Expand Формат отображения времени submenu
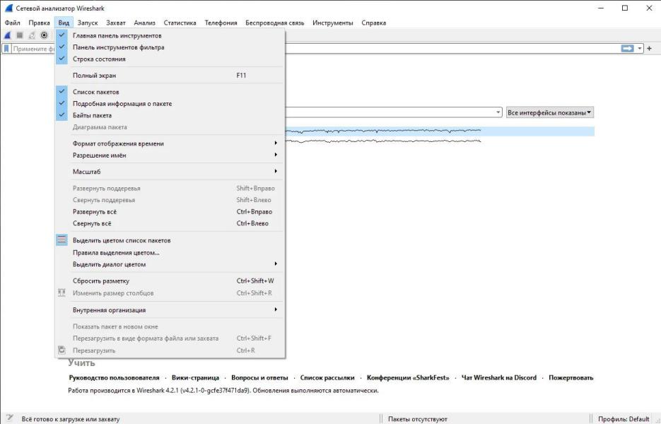Viewport: 661px width, 424px height. click(x=170, y=143)
